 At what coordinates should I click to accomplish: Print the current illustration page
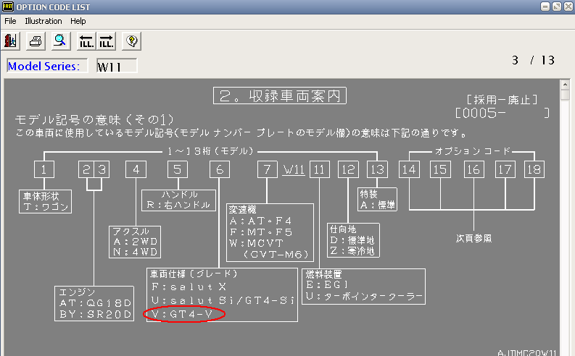pos(36,40)
